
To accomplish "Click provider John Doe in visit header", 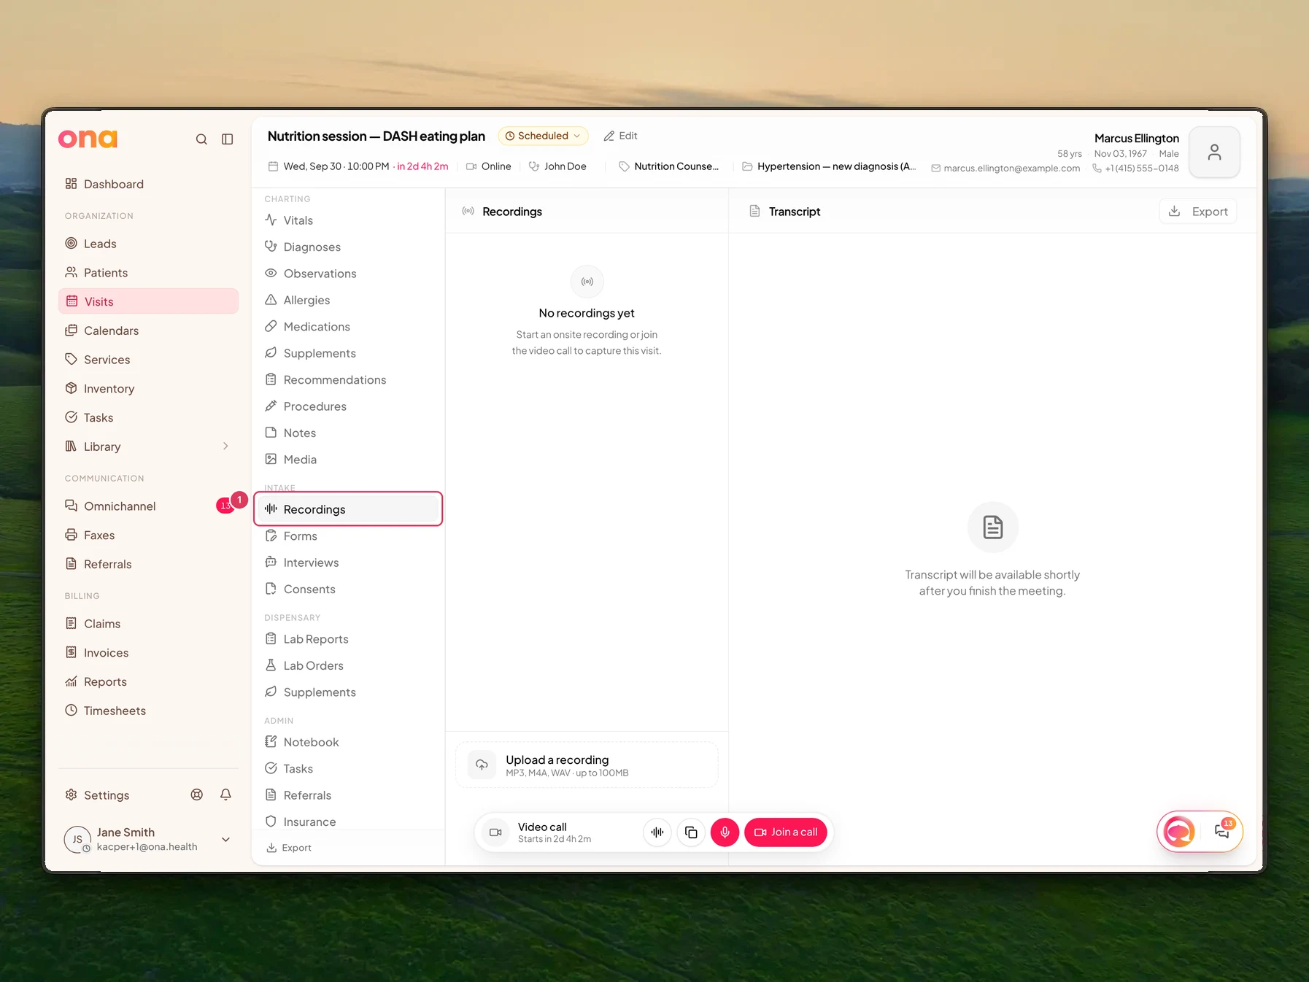I will coord(557,166).
